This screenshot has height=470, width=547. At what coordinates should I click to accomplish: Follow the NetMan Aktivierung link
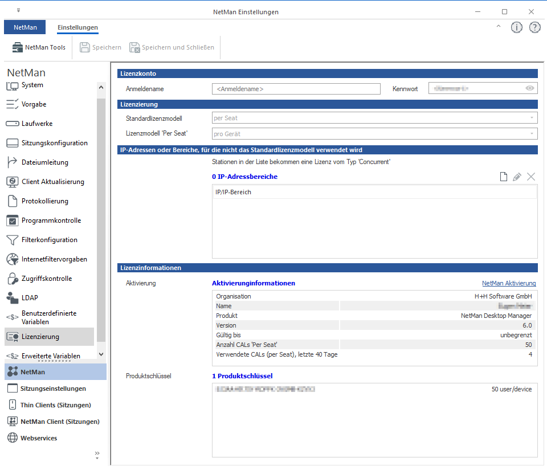(508, 283)
